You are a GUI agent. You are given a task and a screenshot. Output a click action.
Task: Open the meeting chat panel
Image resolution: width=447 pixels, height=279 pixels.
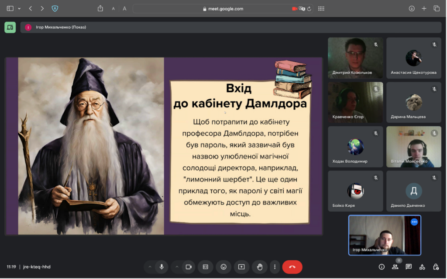click(409, 267)
